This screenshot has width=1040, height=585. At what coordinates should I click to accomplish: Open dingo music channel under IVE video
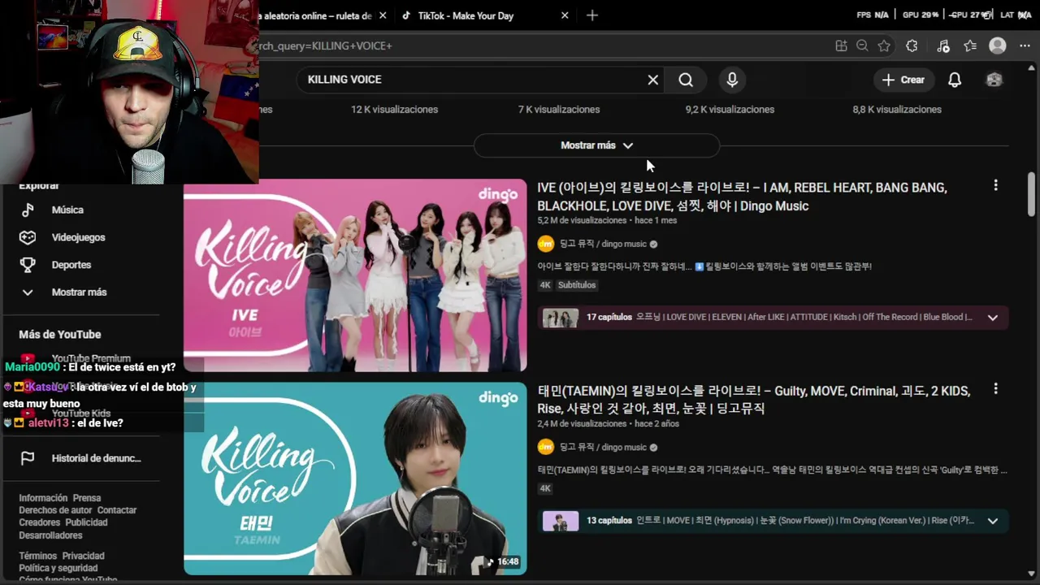[603, 244]
